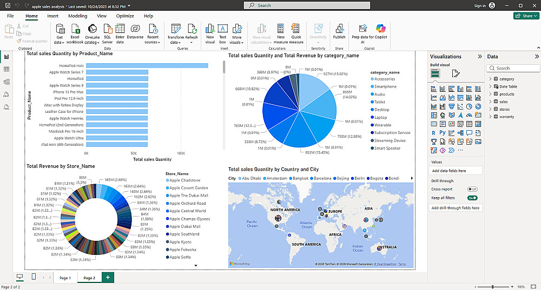Toggle the Cross-report switch

point(472,189)
